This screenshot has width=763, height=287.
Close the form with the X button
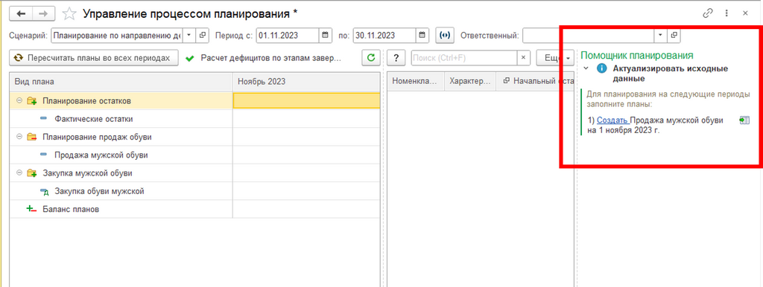[745, 13]
